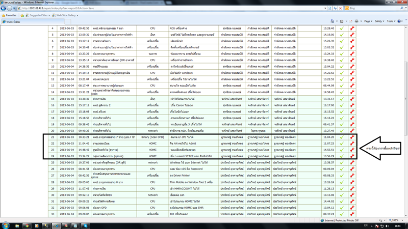Screen dimensions: 408x229
Task: Click red pin icon in row 22
Action: click(352, 144)
